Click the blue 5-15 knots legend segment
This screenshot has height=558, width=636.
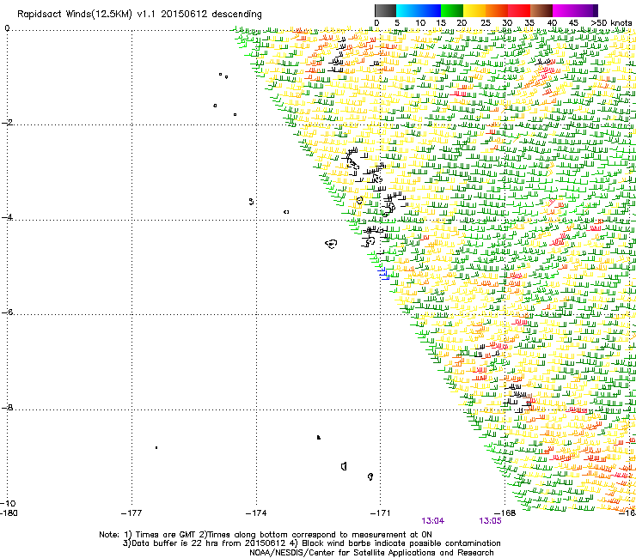point(419,10)
